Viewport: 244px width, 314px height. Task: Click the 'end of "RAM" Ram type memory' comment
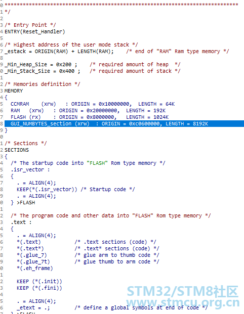pos(178,52)
